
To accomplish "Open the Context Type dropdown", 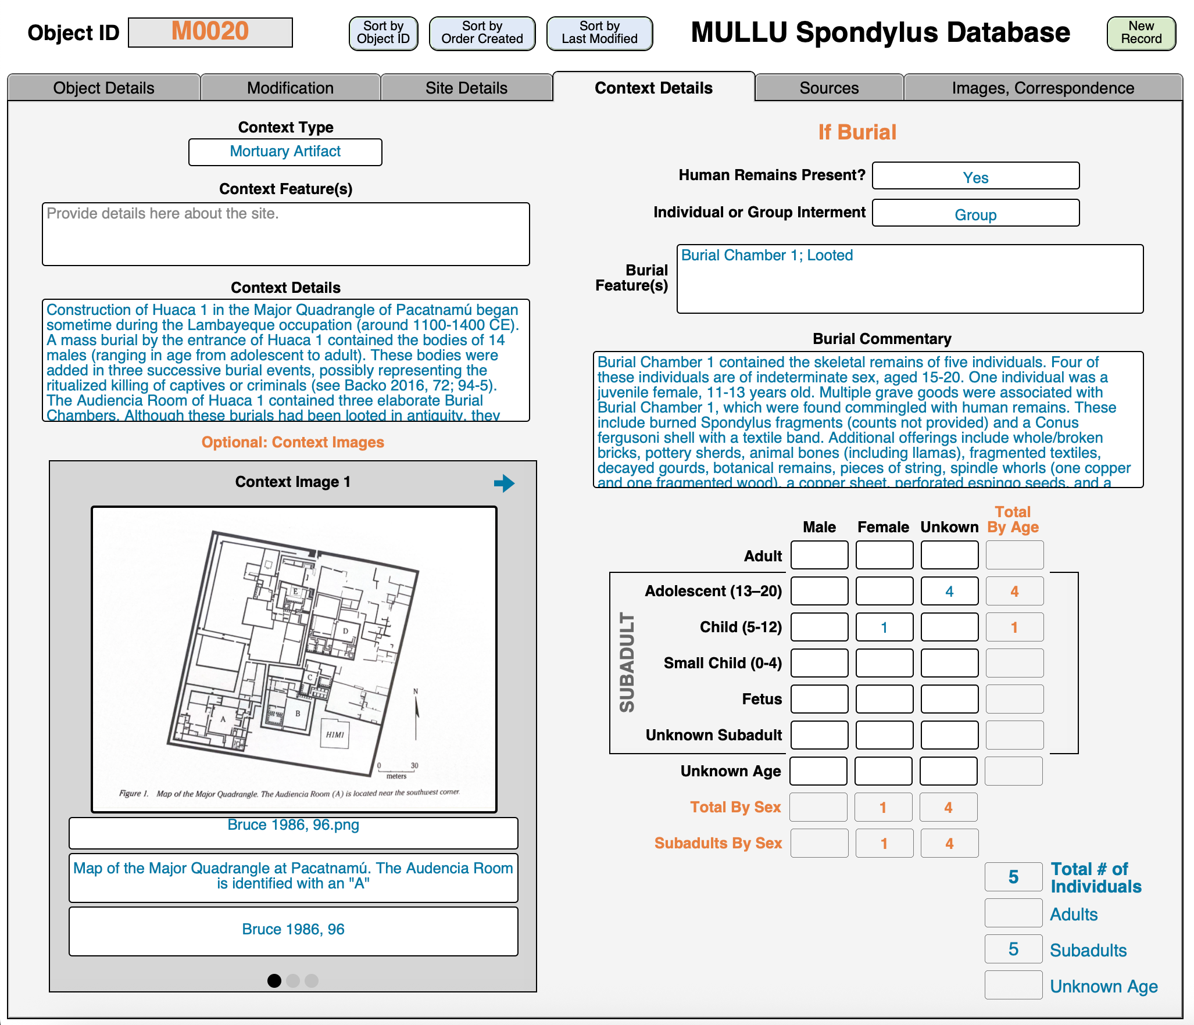I will click(285, 152).
